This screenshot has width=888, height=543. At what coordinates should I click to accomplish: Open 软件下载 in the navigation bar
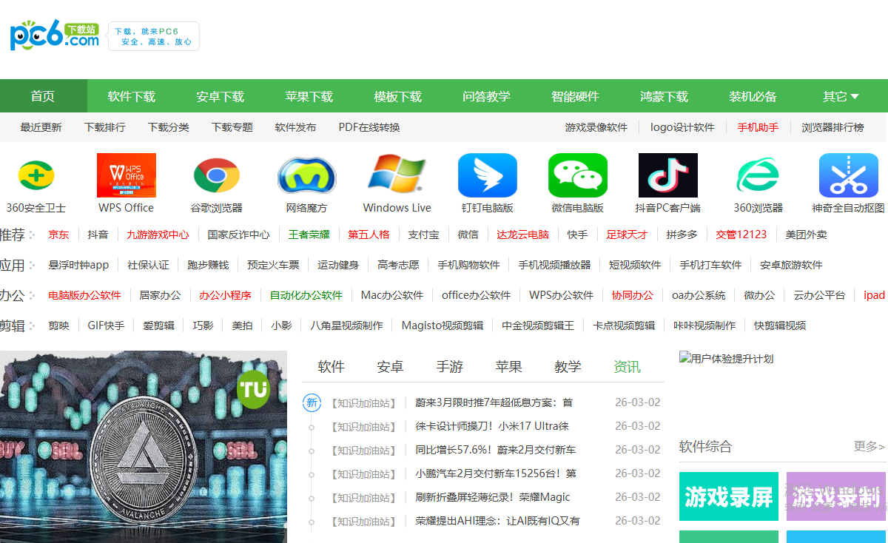pyautogui.click(x=132, y=96)
